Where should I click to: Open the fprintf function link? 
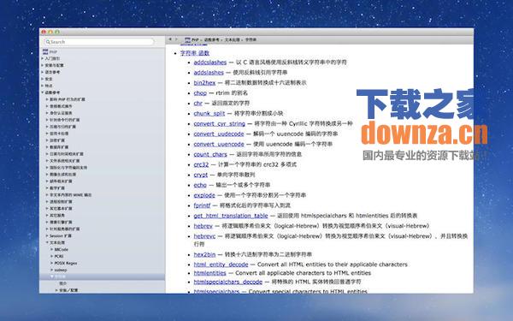click(202, 205)
